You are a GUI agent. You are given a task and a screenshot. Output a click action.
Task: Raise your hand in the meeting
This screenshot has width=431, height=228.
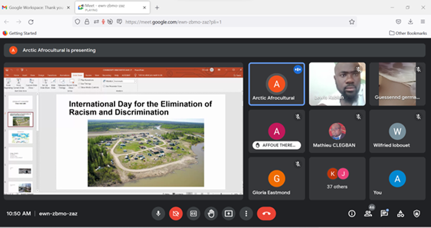(x=211, y=213)
